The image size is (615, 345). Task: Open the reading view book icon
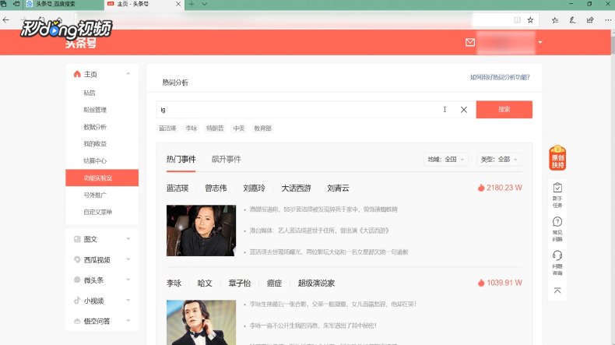[x=518, y=20]
